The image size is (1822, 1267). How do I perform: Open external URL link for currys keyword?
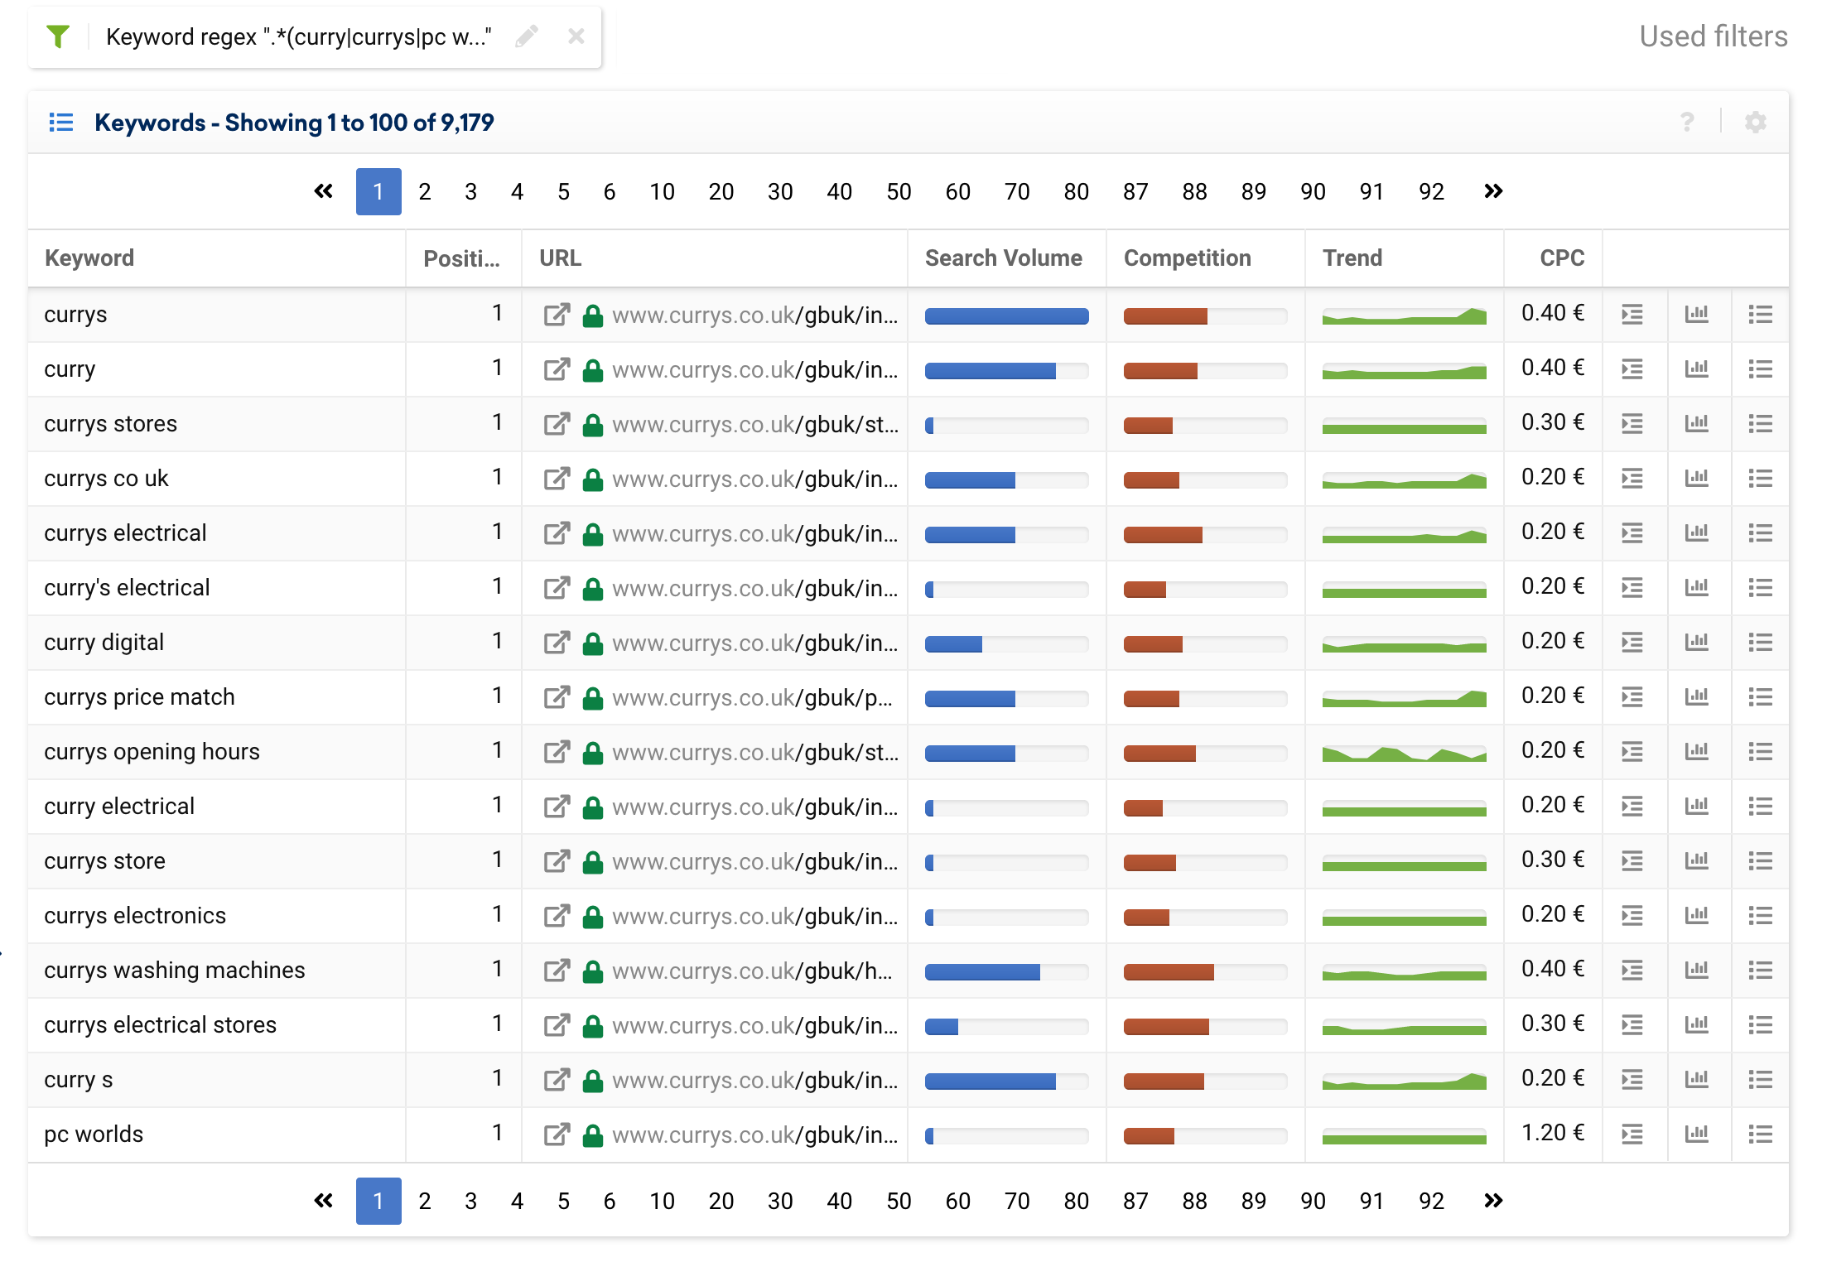[x=557, y=315]
